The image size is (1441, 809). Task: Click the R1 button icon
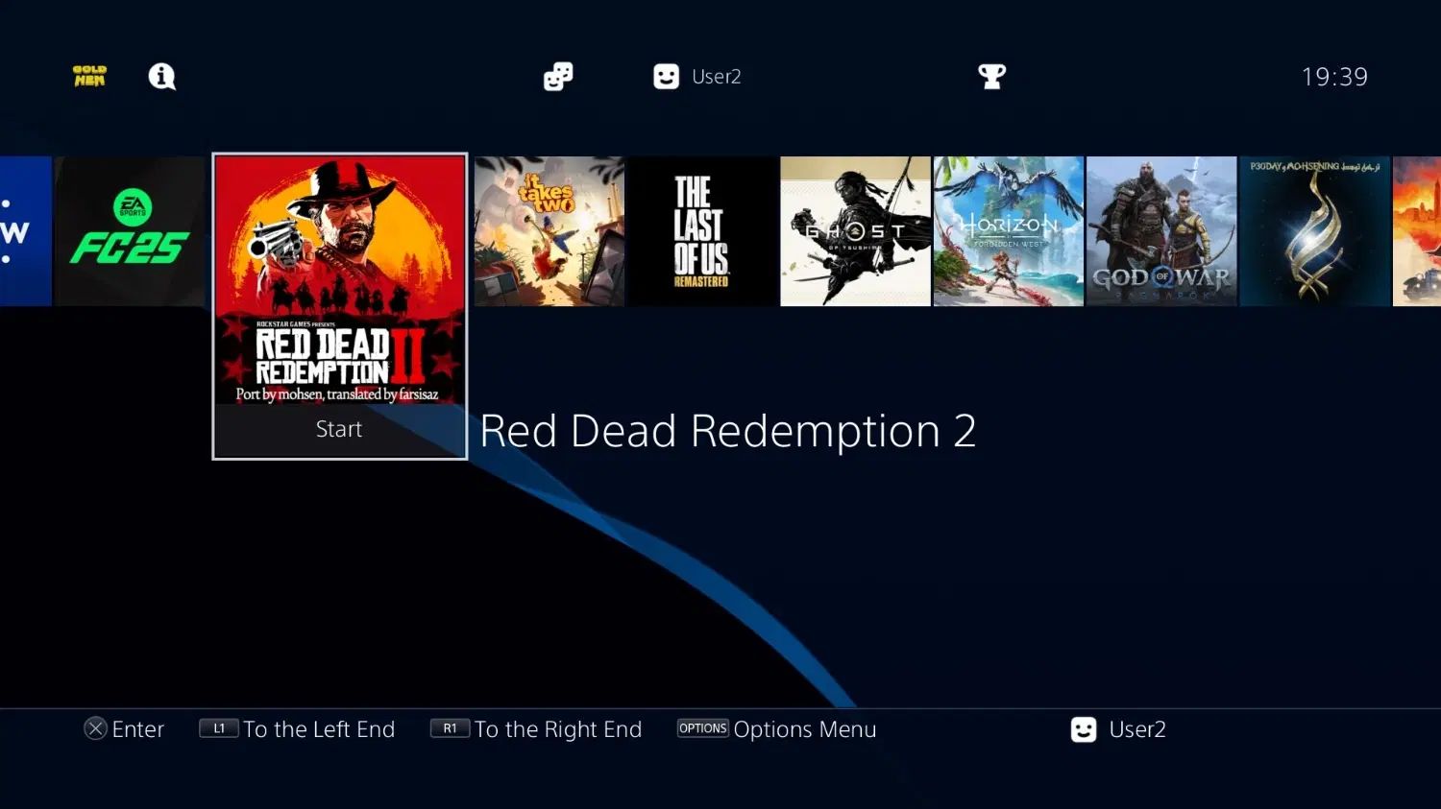450,728
